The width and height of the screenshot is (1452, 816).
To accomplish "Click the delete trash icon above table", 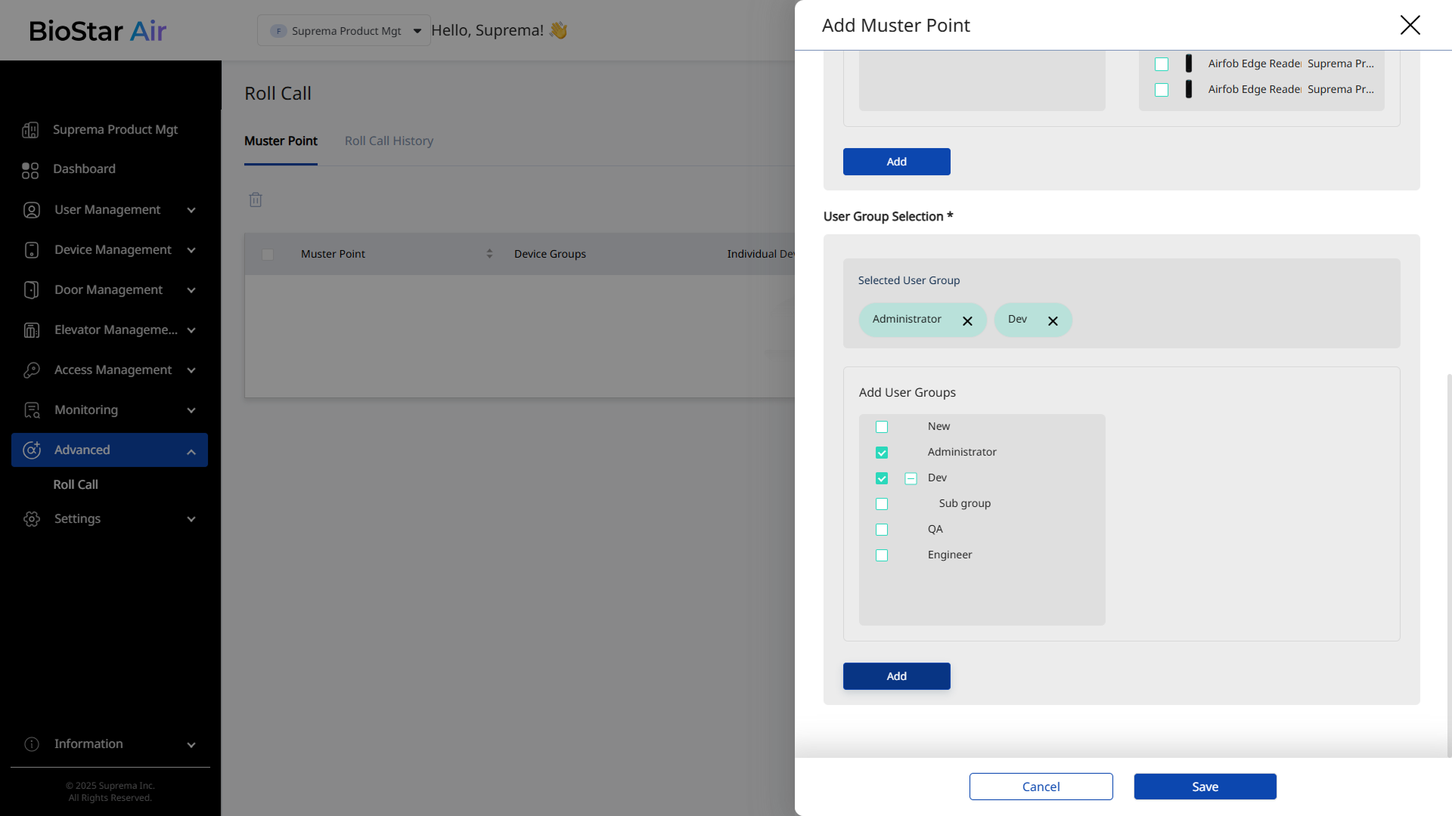I will click(x=256, y=199).
